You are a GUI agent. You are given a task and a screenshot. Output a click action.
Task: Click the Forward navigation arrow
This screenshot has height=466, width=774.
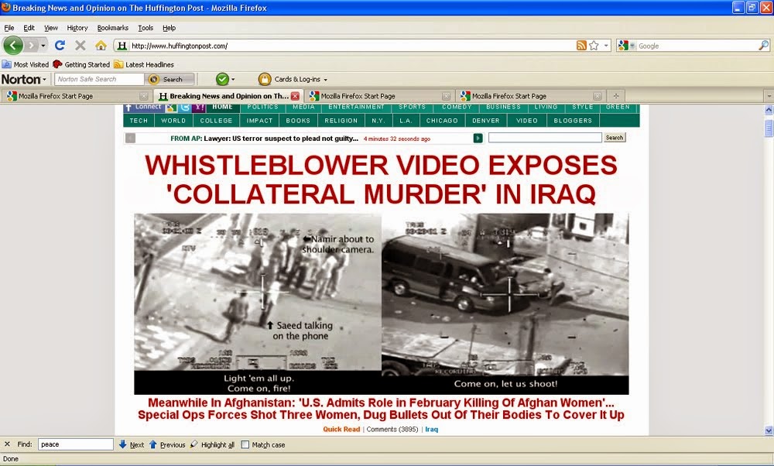32,46
